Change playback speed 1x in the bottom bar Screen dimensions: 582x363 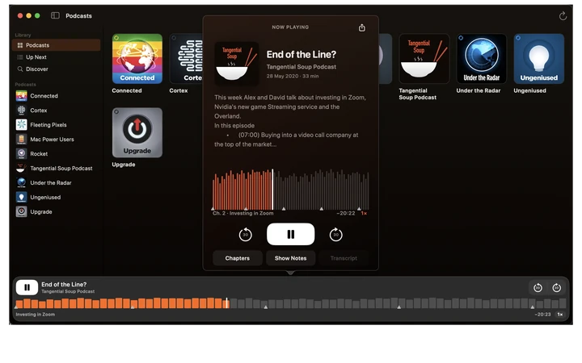560,314
